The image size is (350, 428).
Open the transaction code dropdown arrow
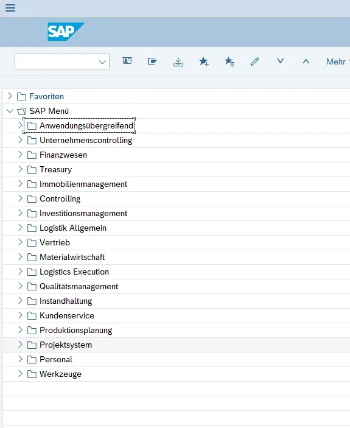[102, 62]
